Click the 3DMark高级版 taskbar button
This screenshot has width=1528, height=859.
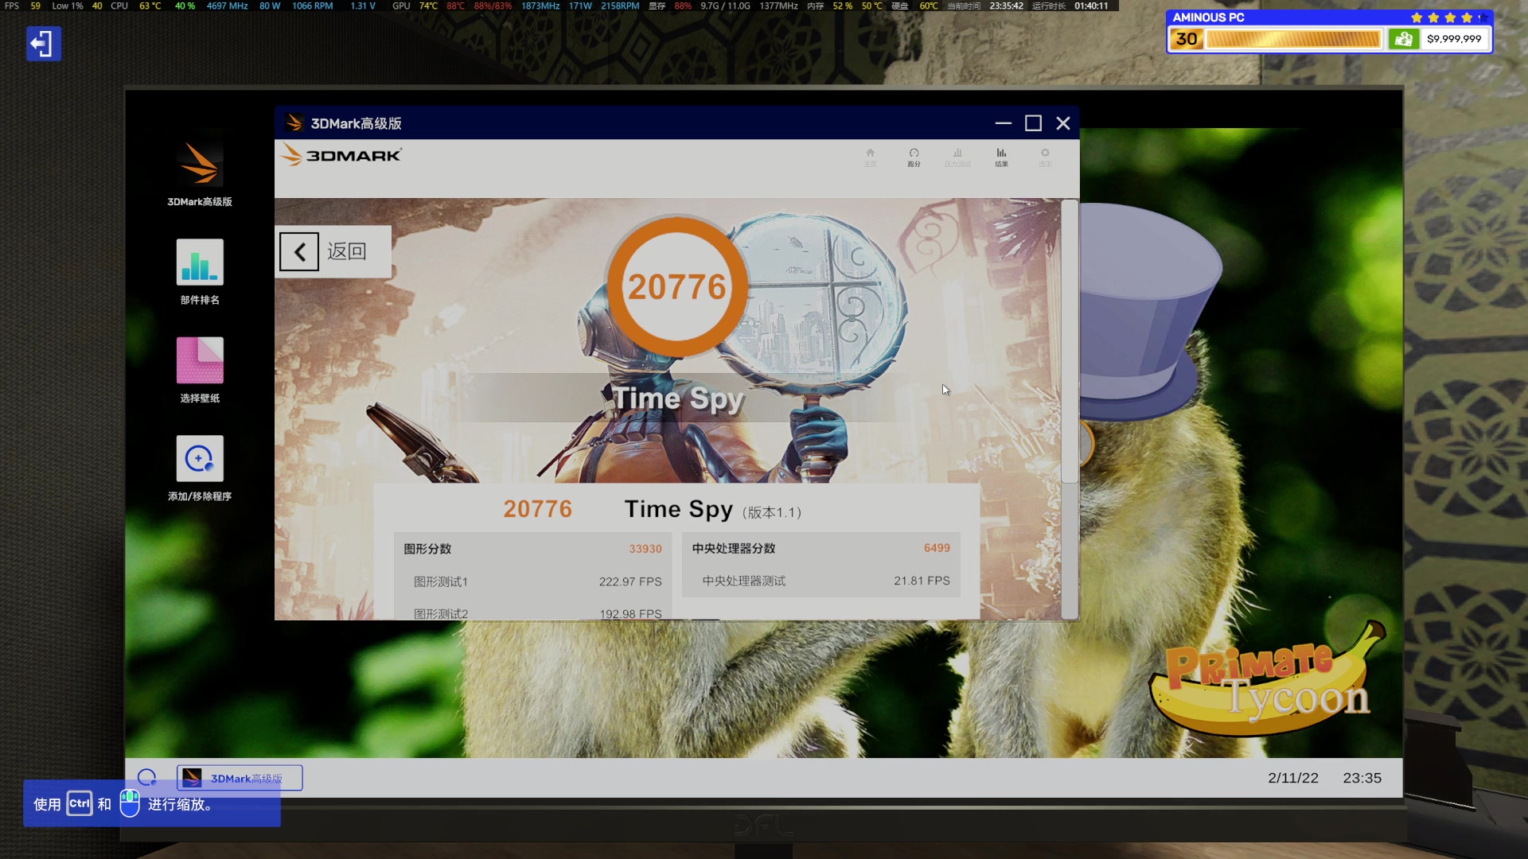pyautogui.click(x=240, y=778)
